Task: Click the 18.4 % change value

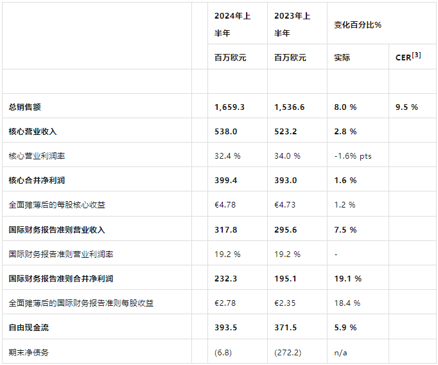Action: tap(347, 303)
